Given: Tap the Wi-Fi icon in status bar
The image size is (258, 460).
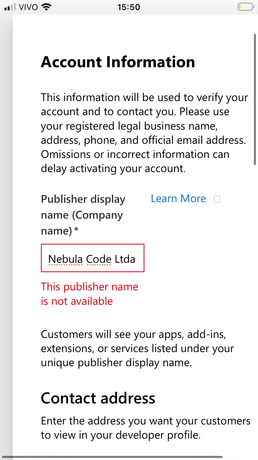Looking at the screenshot, I should pyautogui.click(x=45, y=7).
